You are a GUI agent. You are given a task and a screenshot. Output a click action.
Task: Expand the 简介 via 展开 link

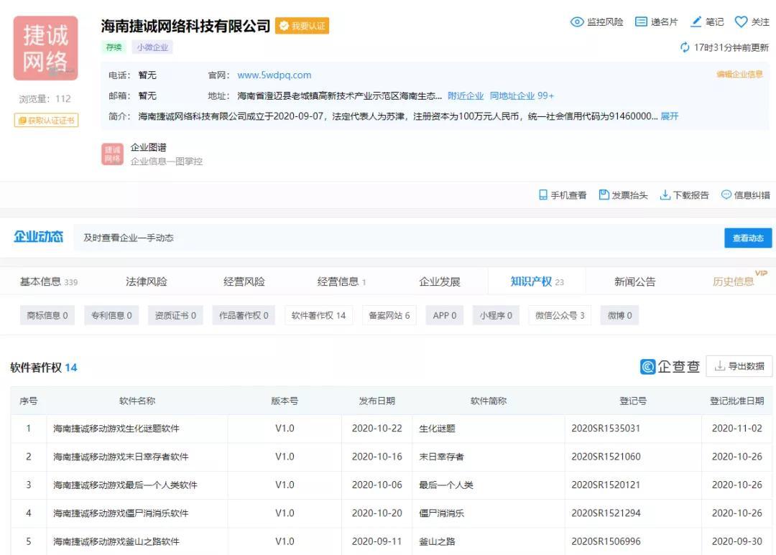pyautogui.click(x=668, y=116)
